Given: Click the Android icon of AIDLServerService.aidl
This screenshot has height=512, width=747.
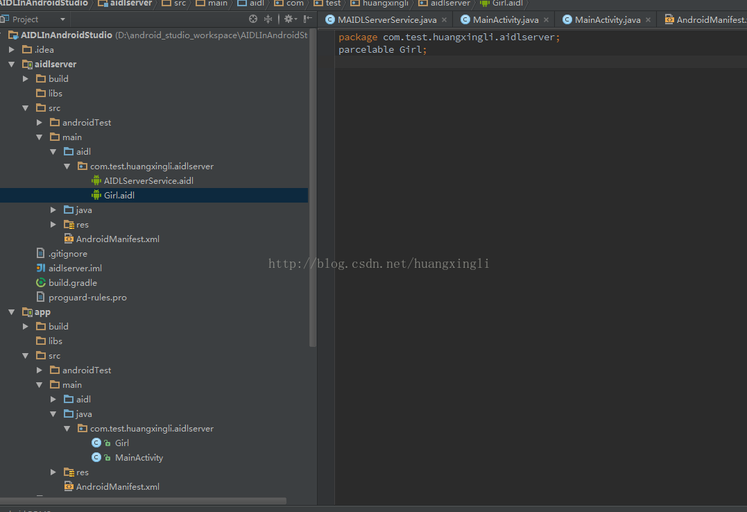Looking at the screenshot, I should [96, 180].
